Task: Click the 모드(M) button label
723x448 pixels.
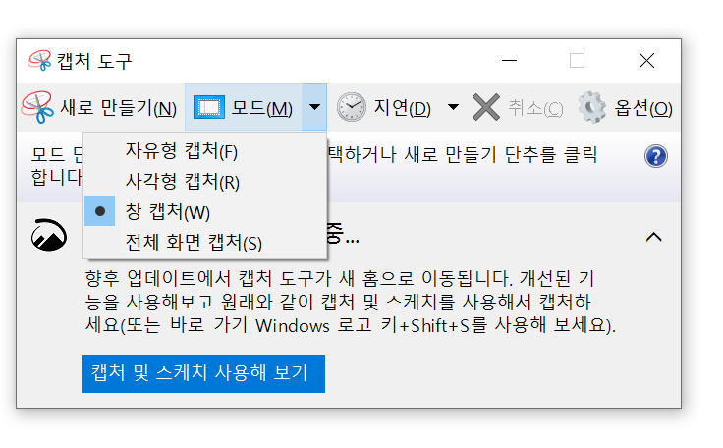Action: pyautogui.click(x=262, y=108)
